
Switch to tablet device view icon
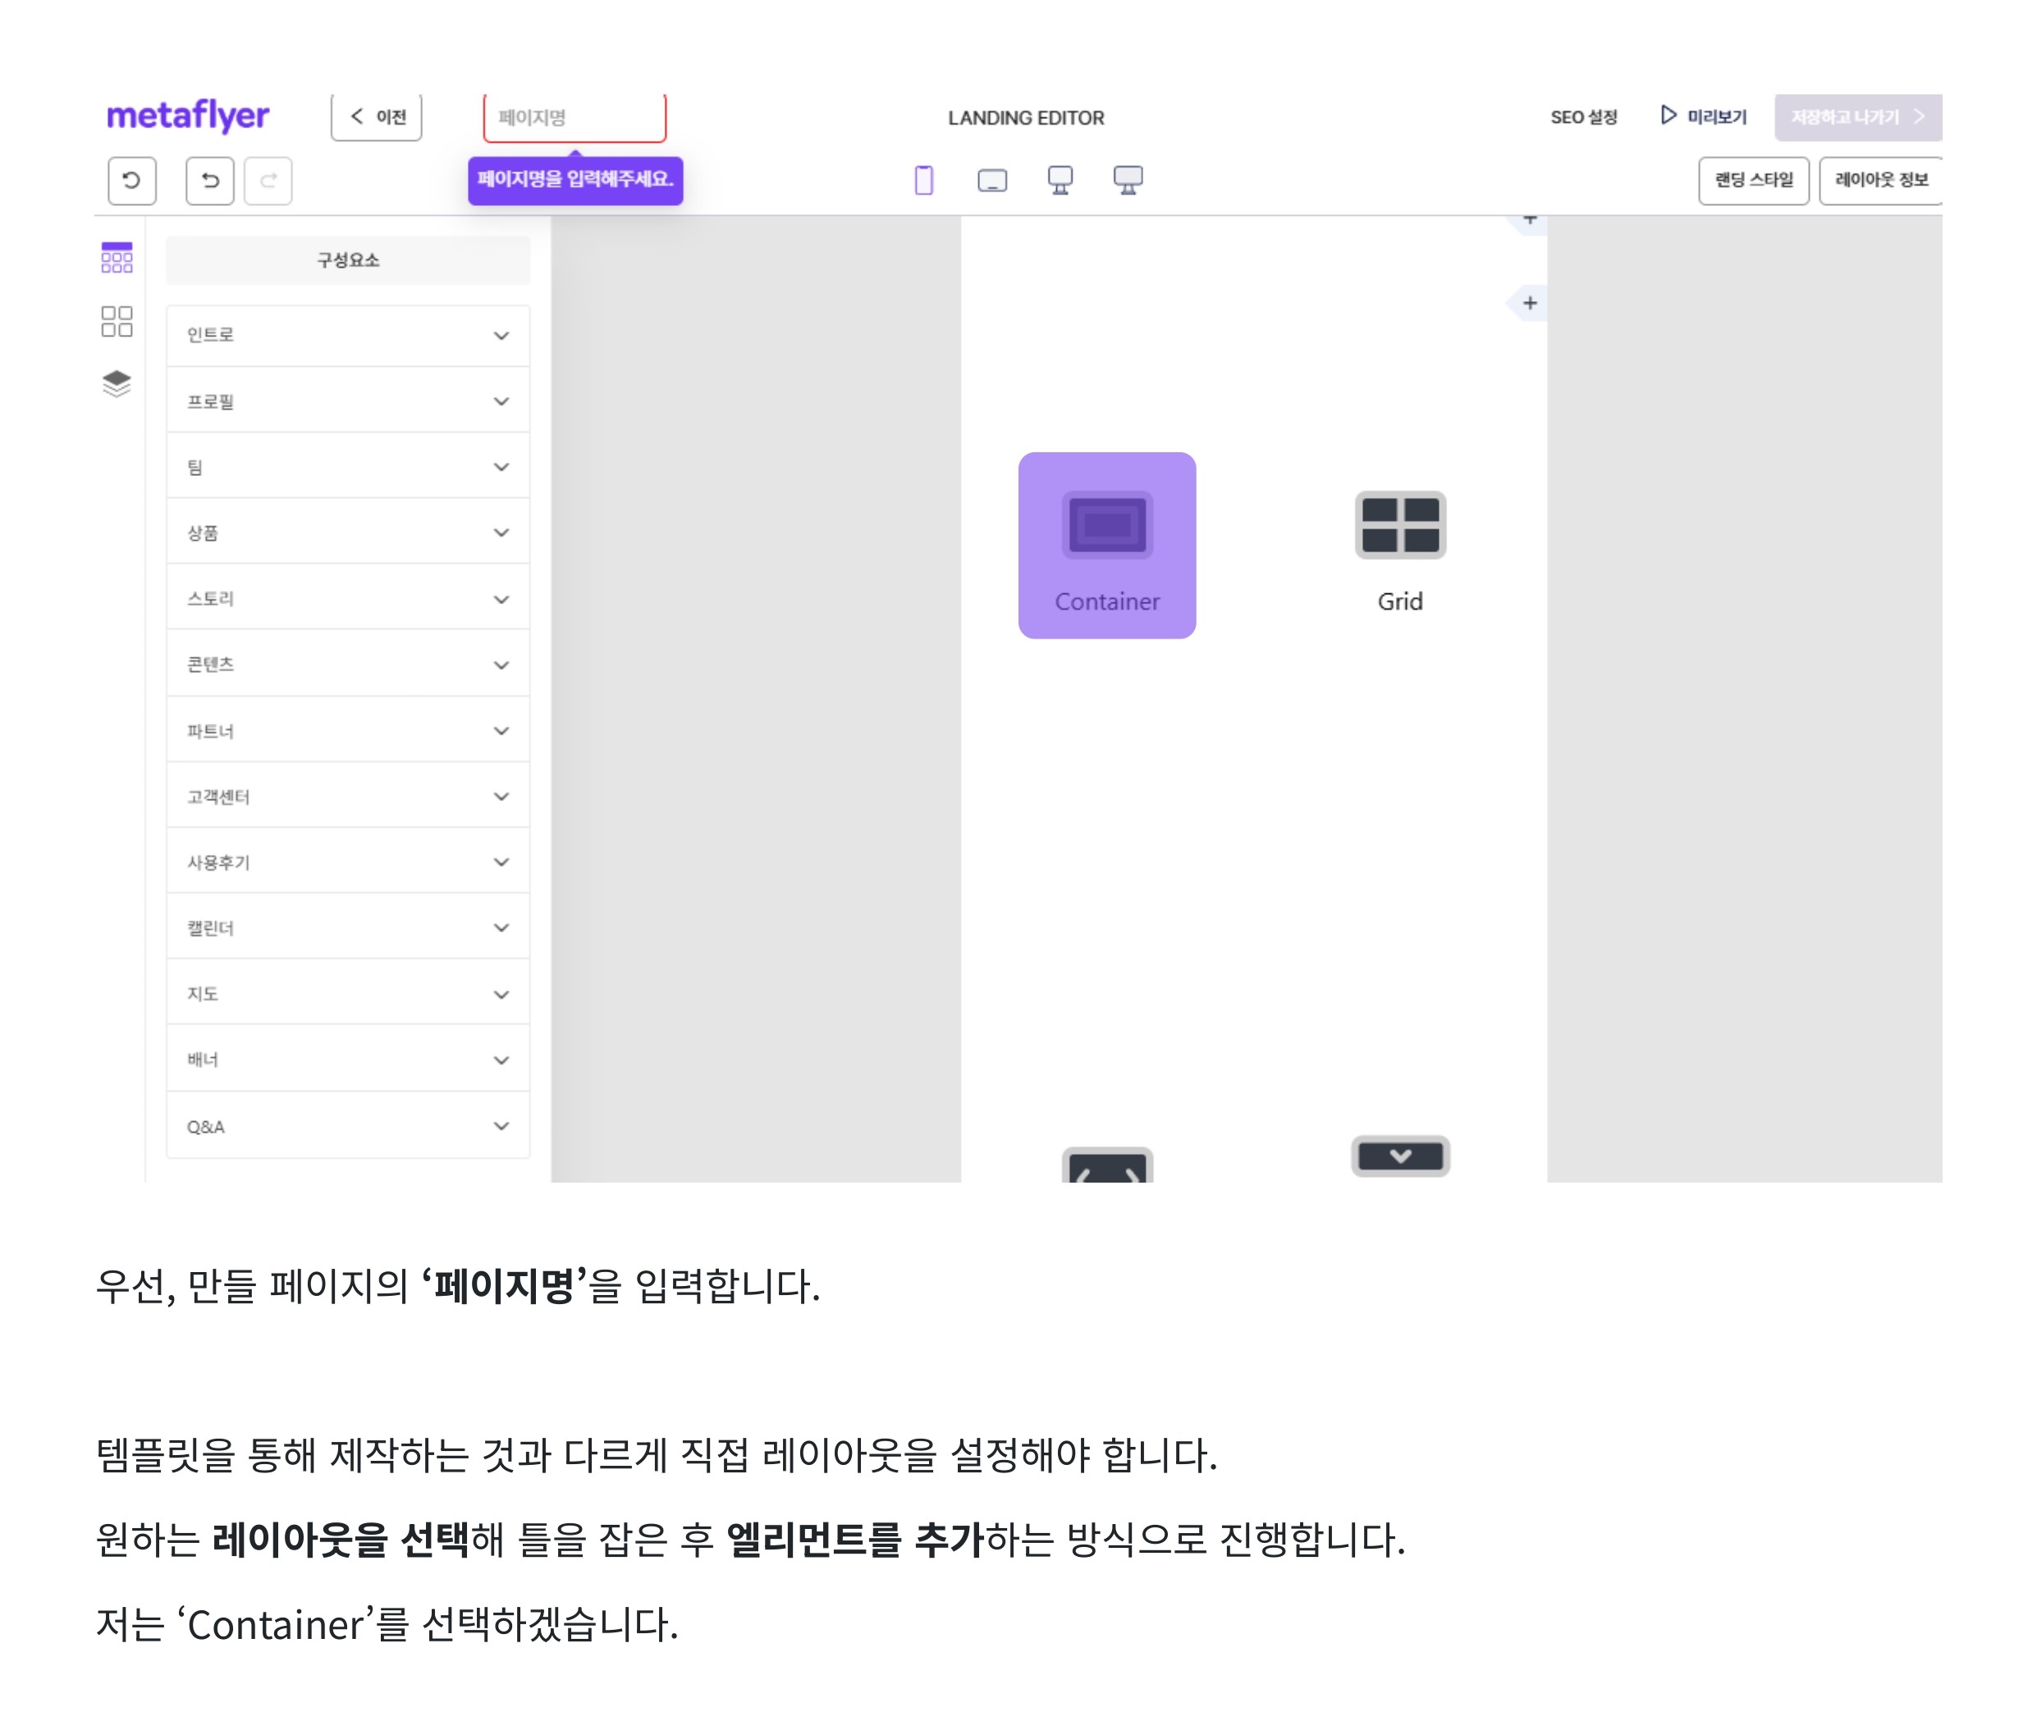point(991,181)
